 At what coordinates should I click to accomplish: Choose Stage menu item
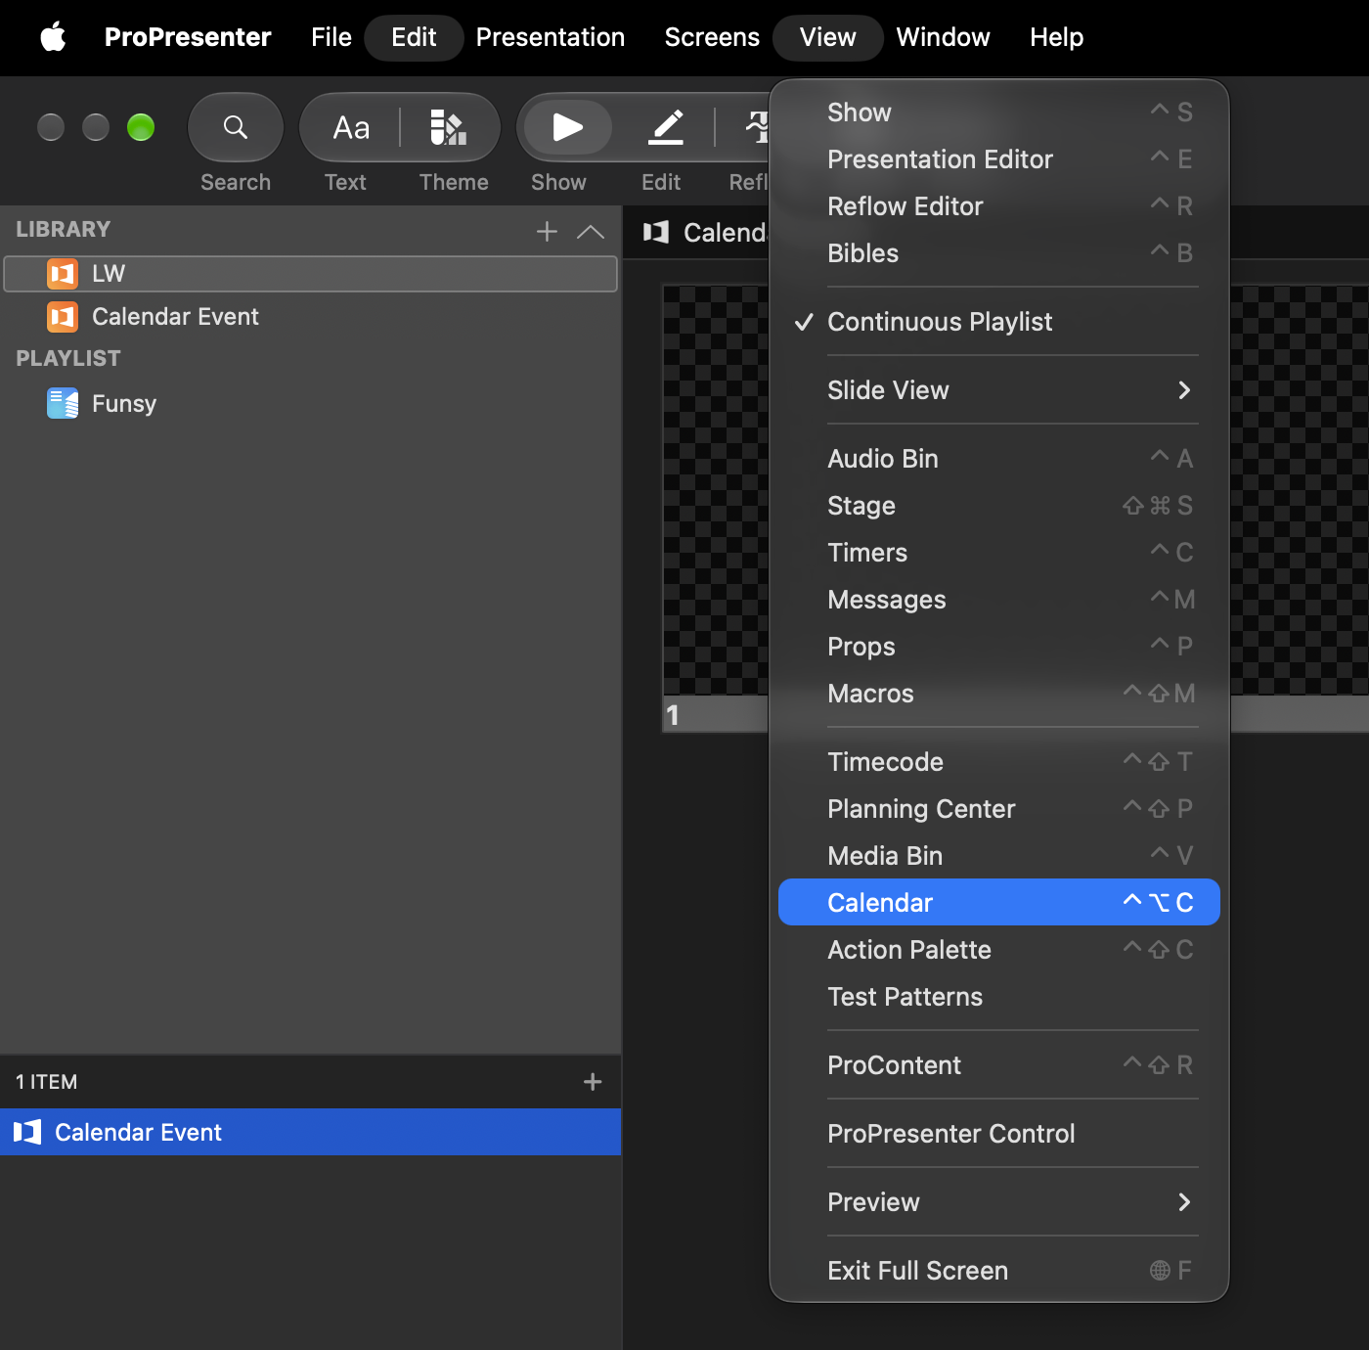point(999,506)
